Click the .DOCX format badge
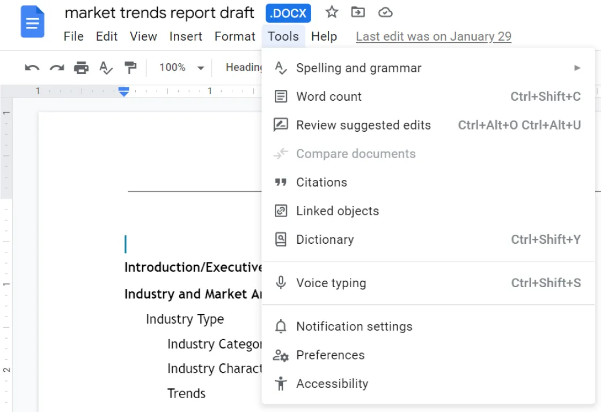Viewport: 601px width, 412px height. pos(288,13)
